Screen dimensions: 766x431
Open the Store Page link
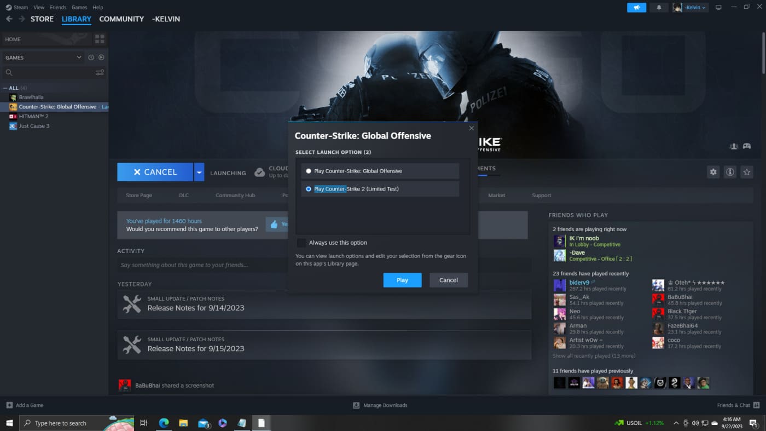(139, 196)
